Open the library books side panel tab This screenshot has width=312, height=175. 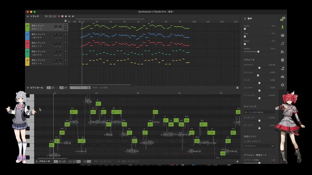pyautogui.click(x=282, y=52)
